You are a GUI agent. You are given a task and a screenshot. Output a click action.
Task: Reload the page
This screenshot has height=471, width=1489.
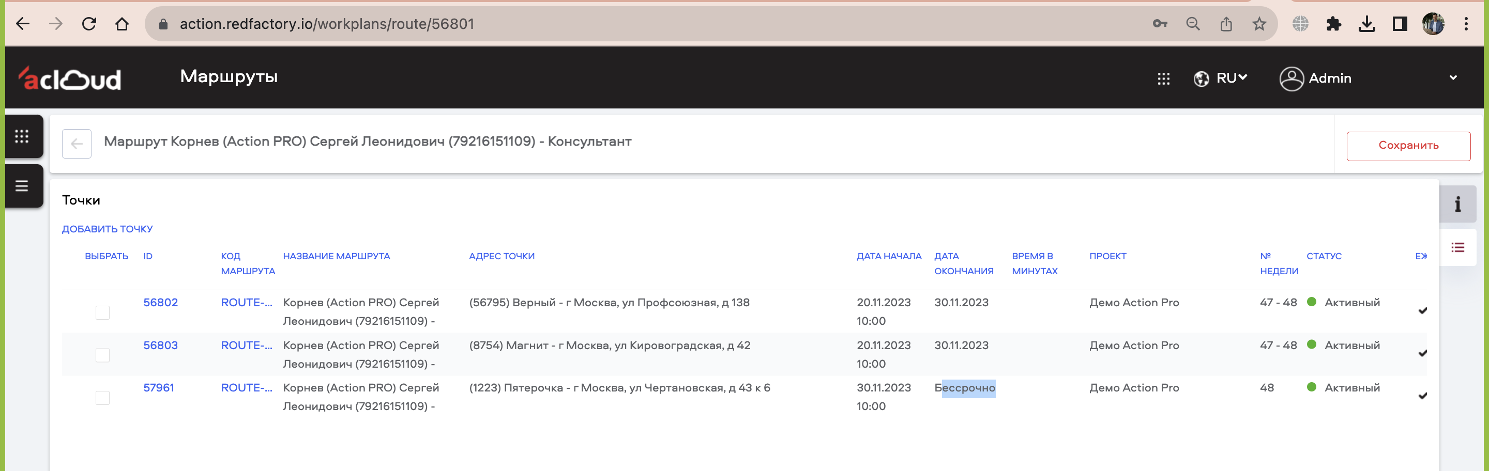[89, 24]
